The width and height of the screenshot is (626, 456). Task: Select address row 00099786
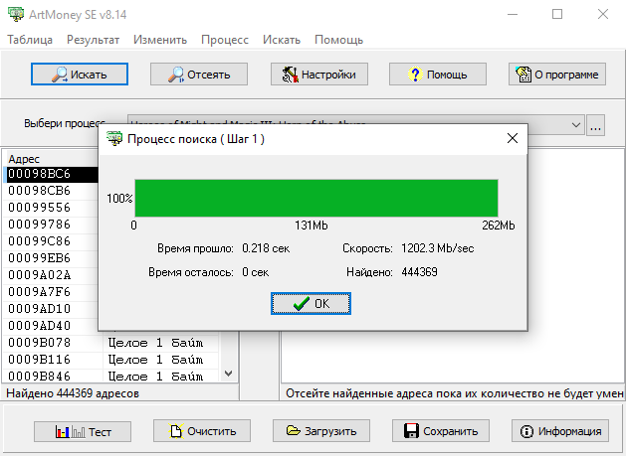coord(52,225)
